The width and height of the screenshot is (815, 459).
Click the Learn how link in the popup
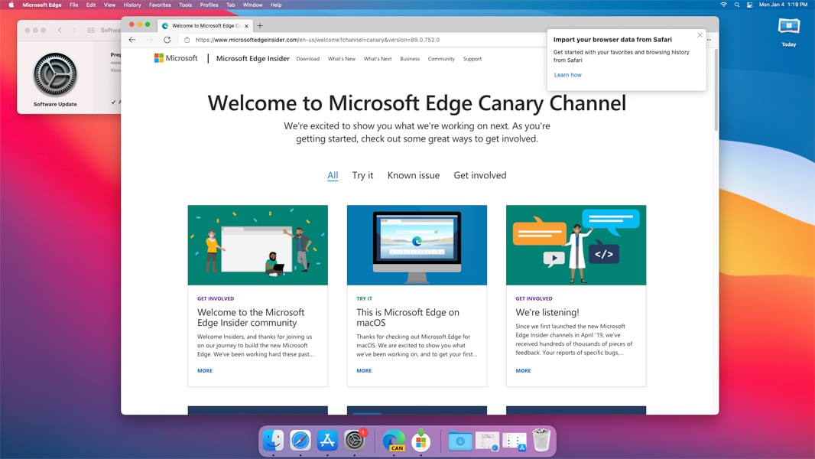567,75
